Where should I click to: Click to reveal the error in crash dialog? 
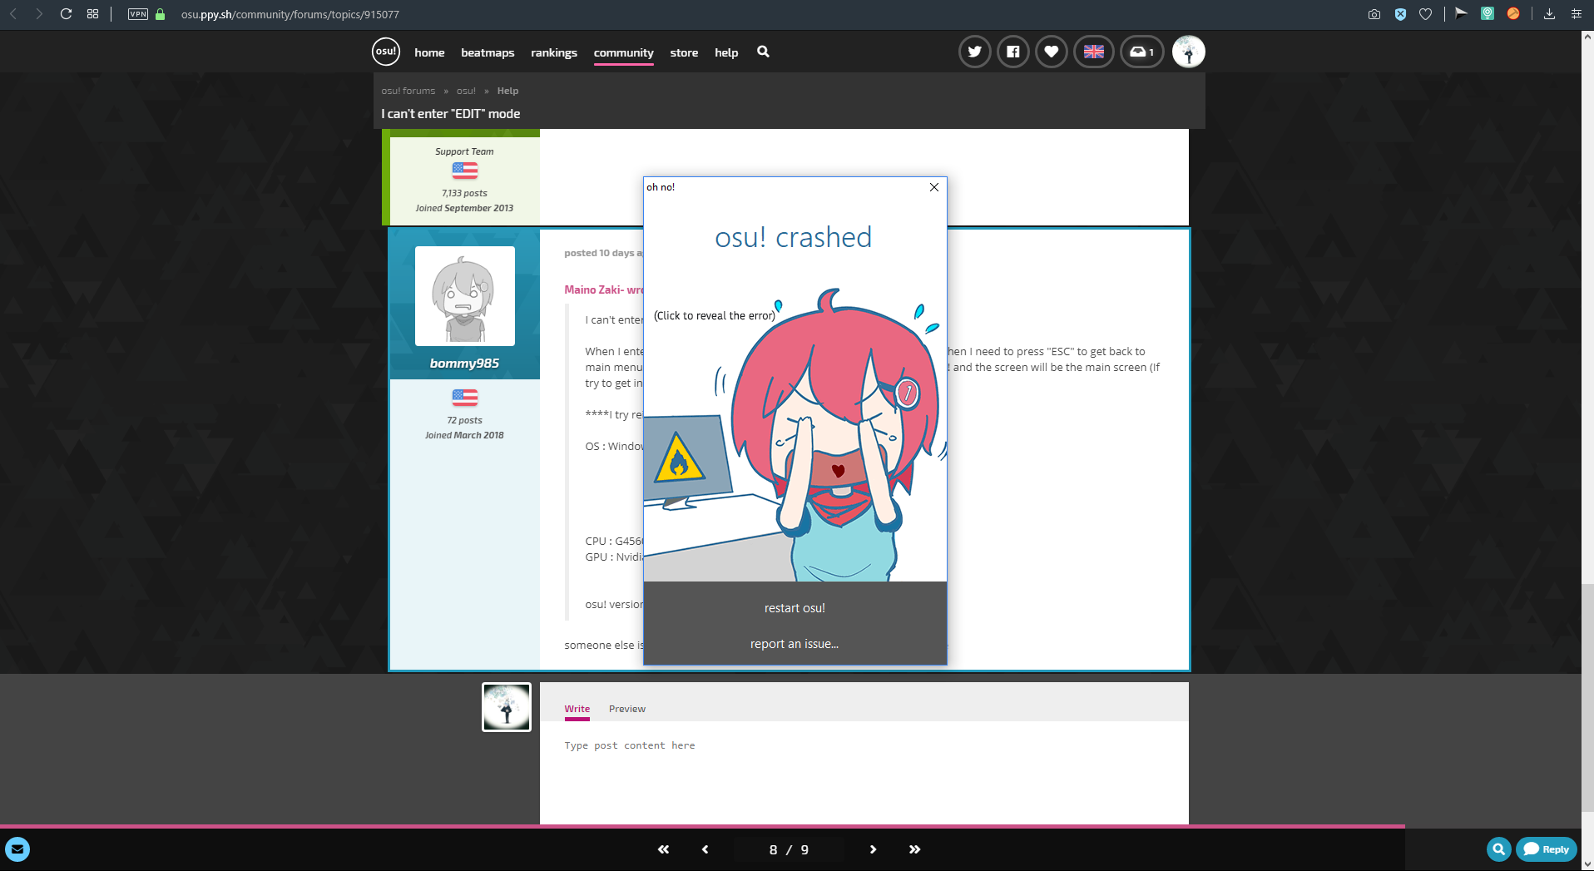[x=715, y=315]
